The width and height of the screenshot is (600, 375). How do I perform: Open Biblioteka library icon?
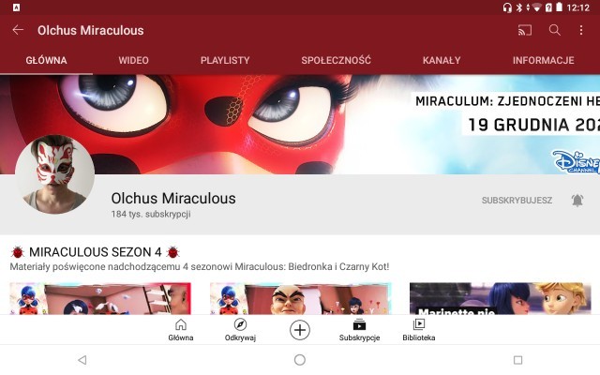pyautogui.click(x=419, y=330)
